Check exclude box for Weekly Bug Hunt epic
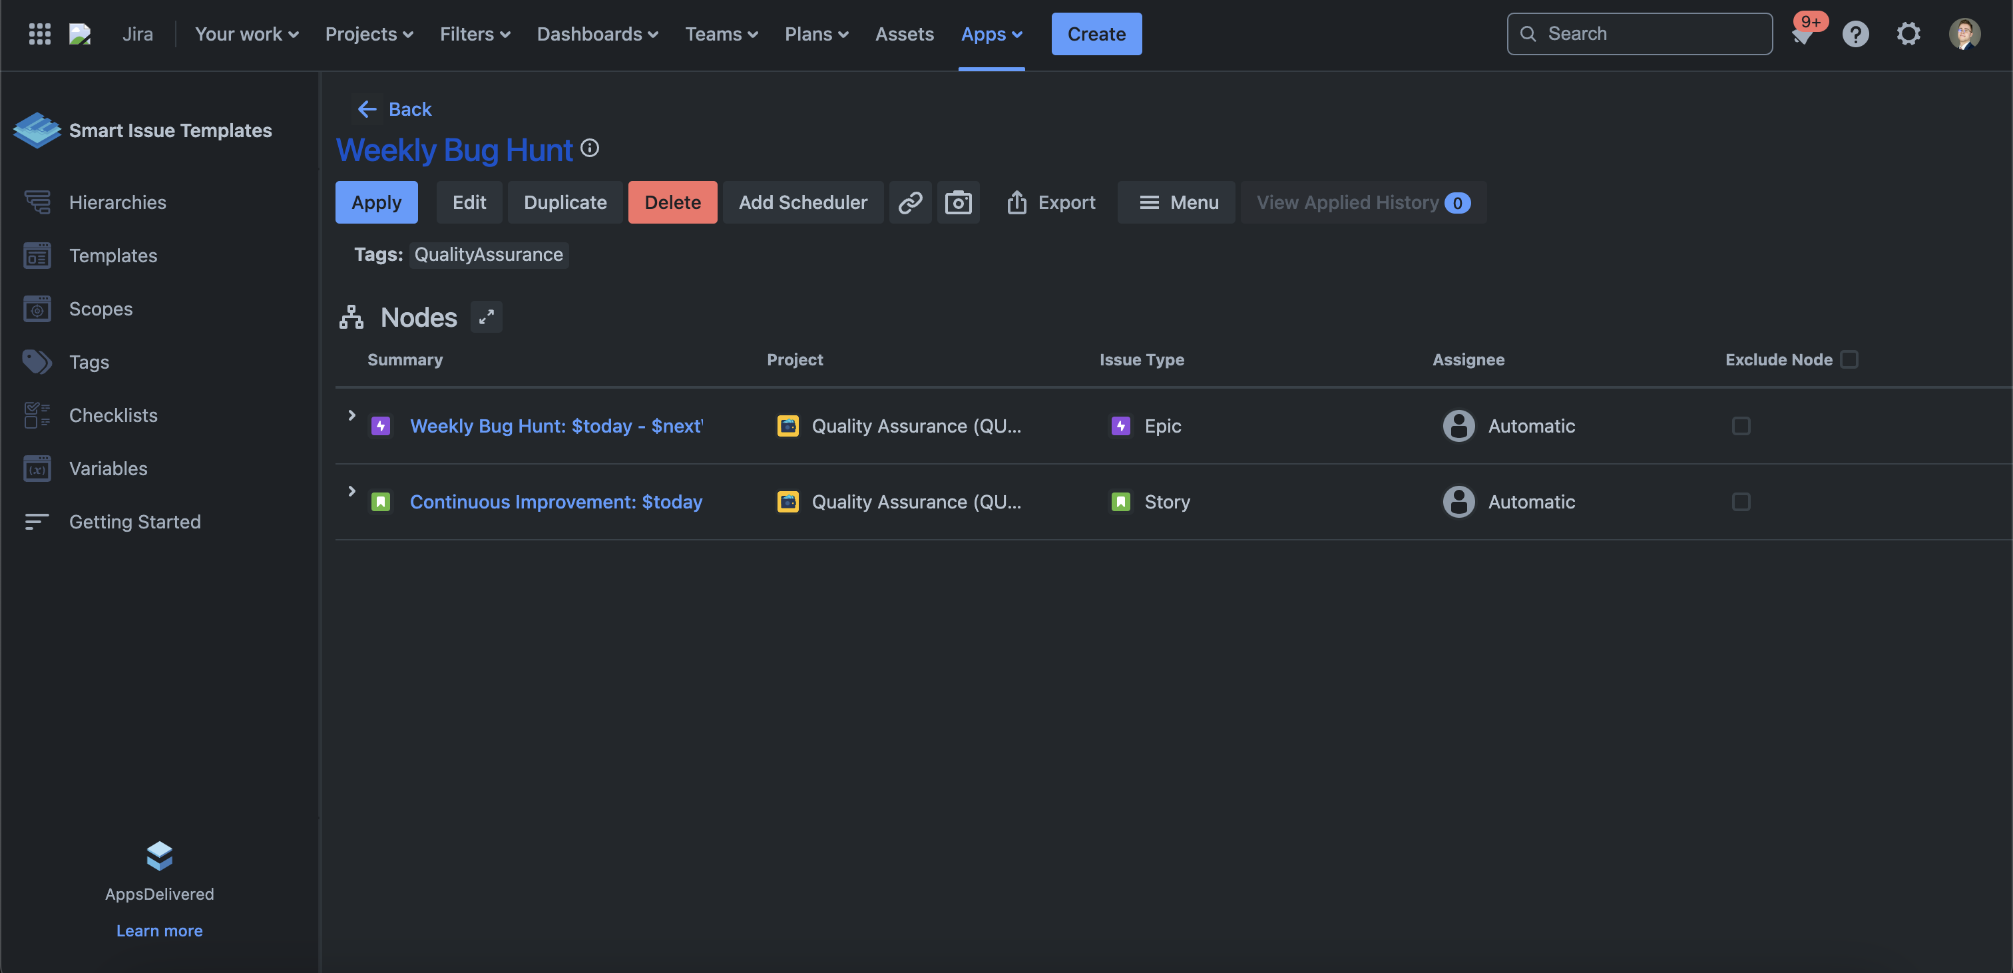Image resolution: width=2013 pixels, height=973 pixels. point(1740,426)
